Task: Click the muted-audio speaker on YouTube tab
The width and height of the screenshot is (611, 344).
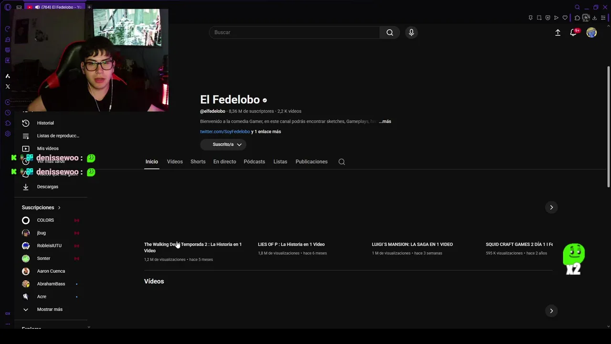Action: click(37, 7)
